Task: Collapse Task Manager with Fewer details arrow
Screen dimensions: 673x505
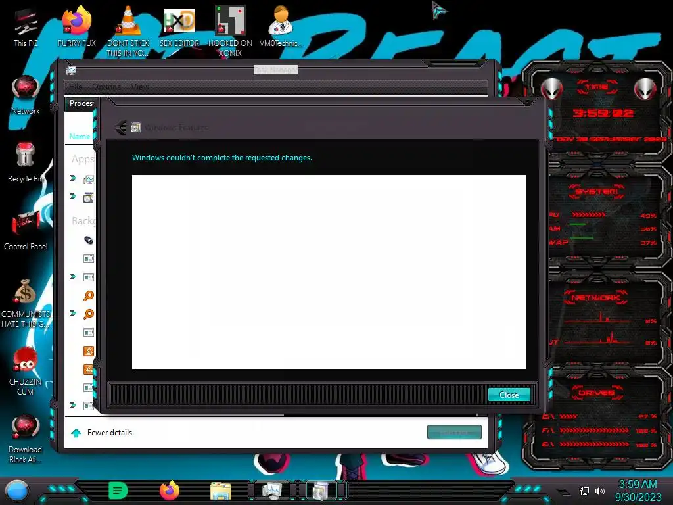Action: click(76, 433)
